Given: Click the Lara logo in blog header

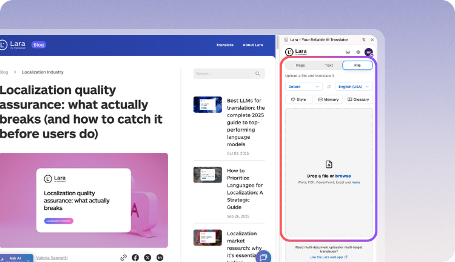Looking at the screenshot, I should tap(13, 45).
